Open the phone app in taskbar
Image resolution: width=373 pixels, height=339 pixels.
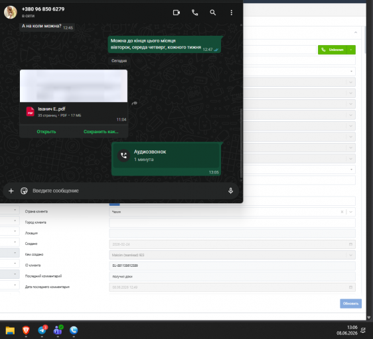[x=74, y=330]
